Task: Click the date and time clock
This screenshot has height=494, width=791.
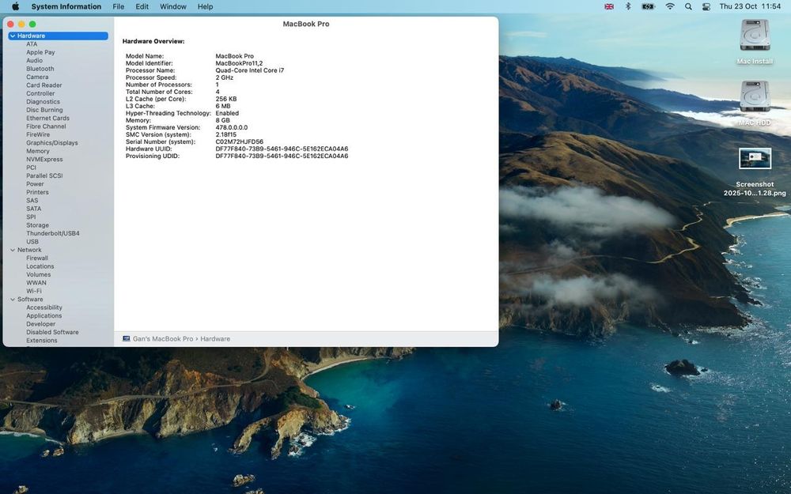Action: click(x=750, y=6)
